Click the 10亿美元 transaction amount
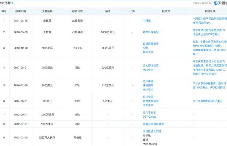Viewport: 227px width, 146px height. pyautogui.click(x=47, y=85)
